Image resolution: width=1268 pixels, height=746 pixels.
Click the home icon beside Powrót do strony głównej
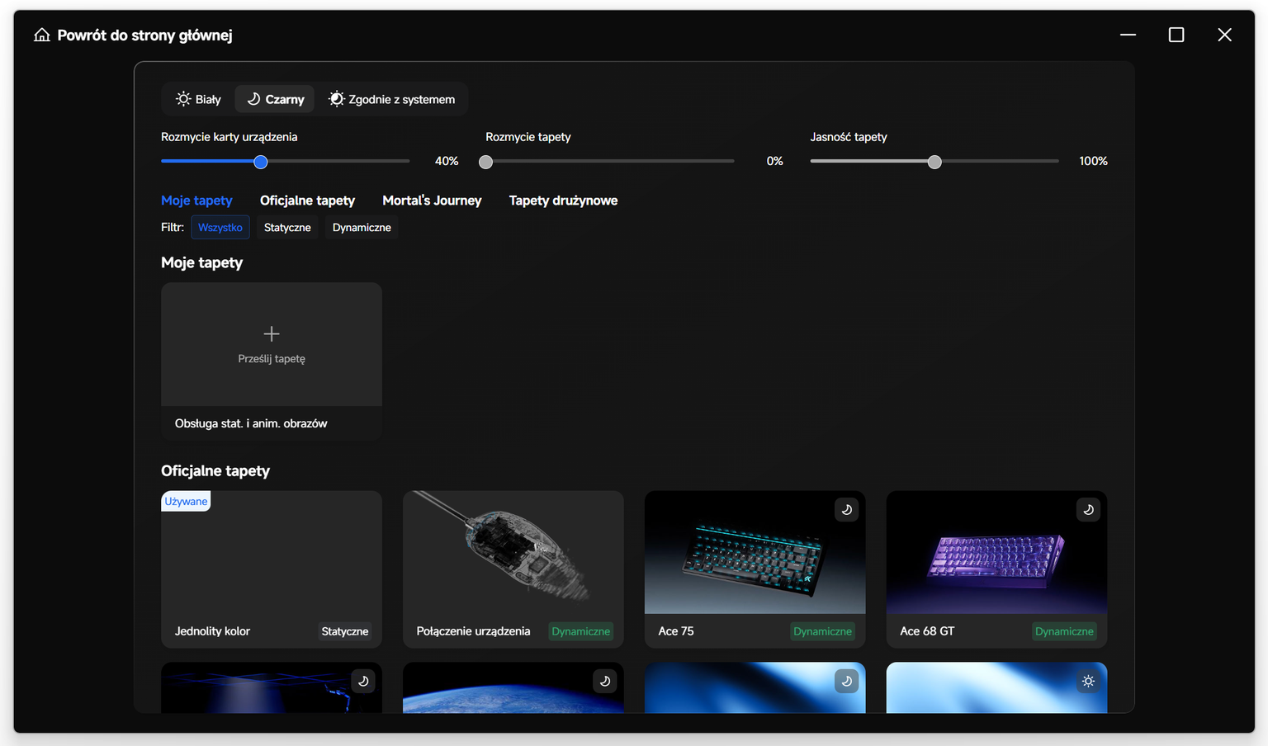pos(42,35)
